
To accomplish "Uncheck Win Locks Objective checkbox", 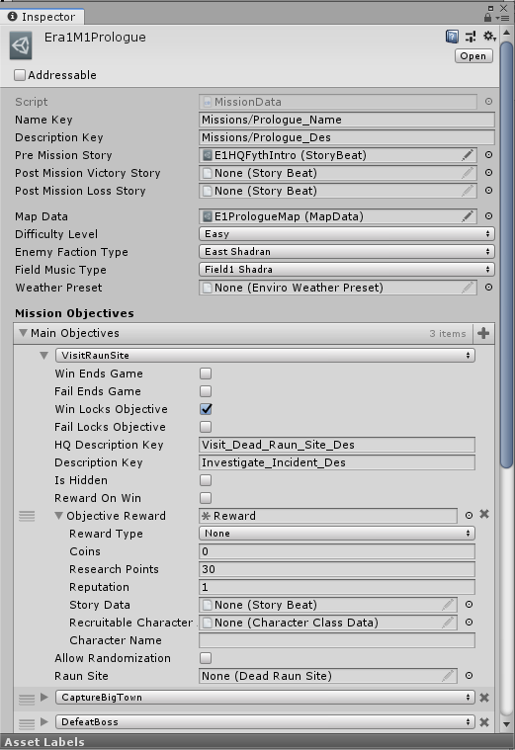I will [206, 409].
